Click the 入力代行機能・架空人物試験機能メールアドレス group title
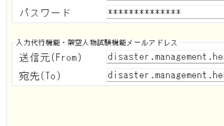This screenshot has width=224, height=126. tap(97, 43)
